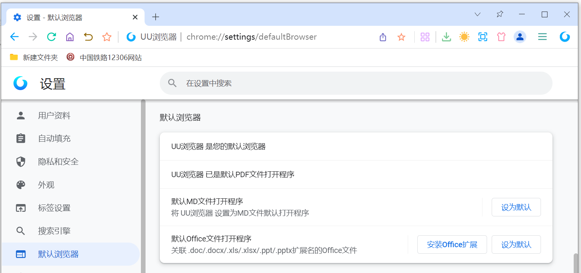Click the 安装Office扩展 button
Screen dimensions: 581x273
coord(452,245)
